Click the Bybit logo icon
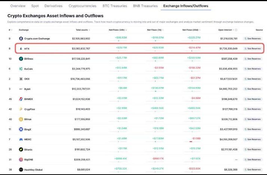267x175 pixels. pos(21,89)
